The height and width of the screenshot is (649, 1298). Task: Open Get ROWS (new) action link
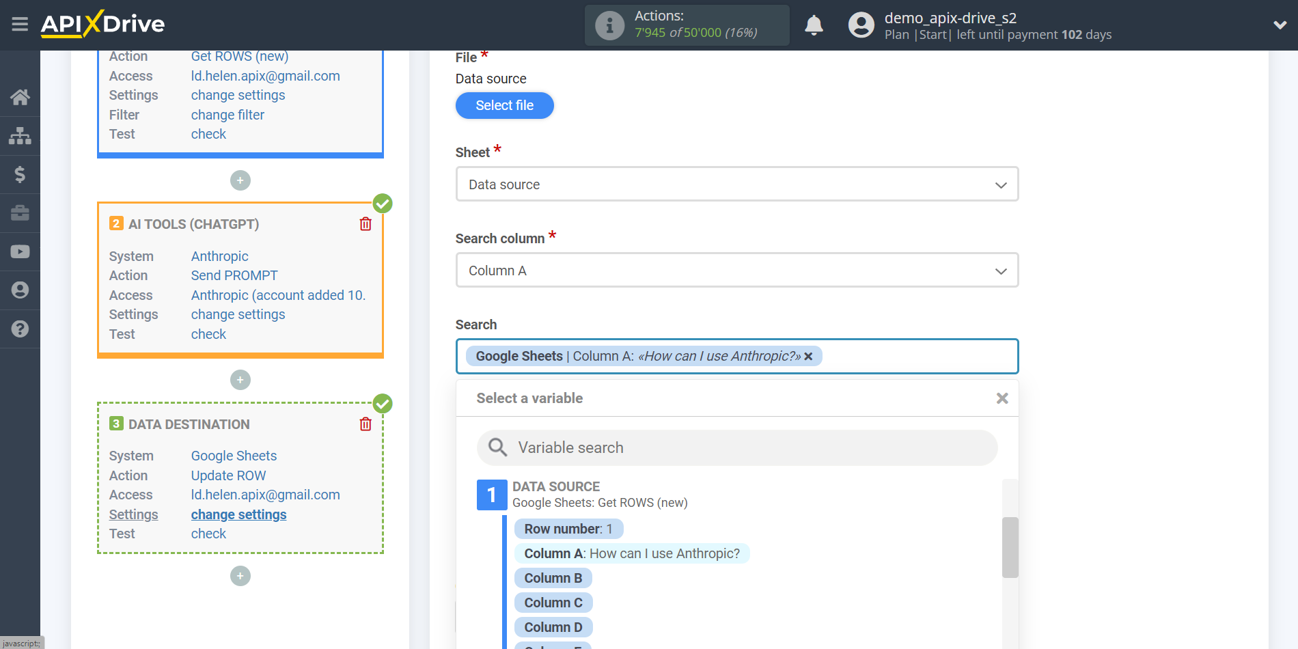240,57
